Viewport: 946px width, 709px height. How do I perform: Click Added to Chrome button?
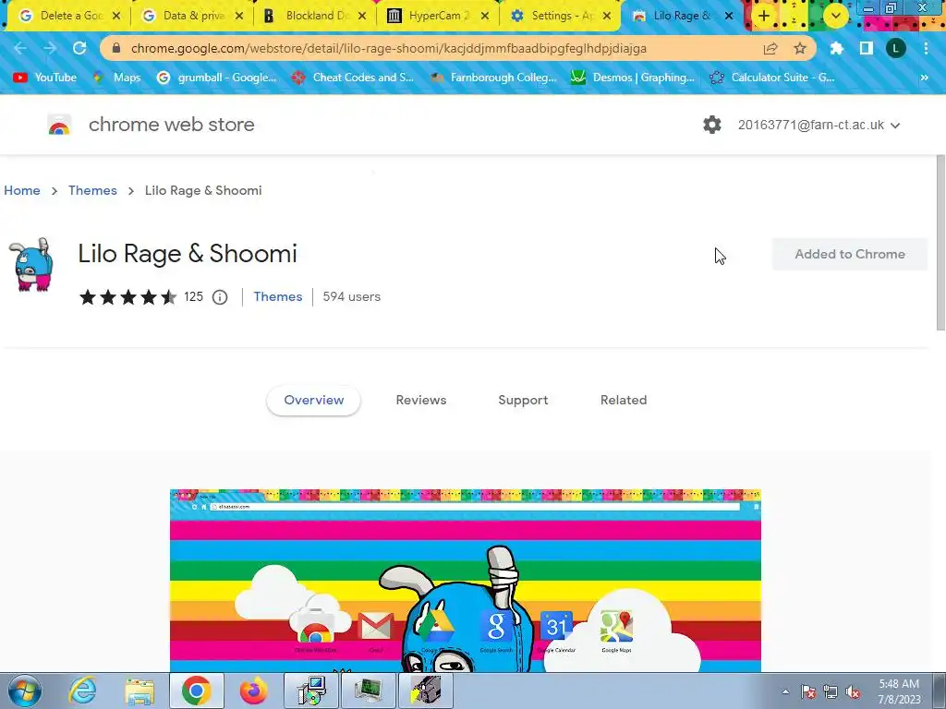coord(850,255)
